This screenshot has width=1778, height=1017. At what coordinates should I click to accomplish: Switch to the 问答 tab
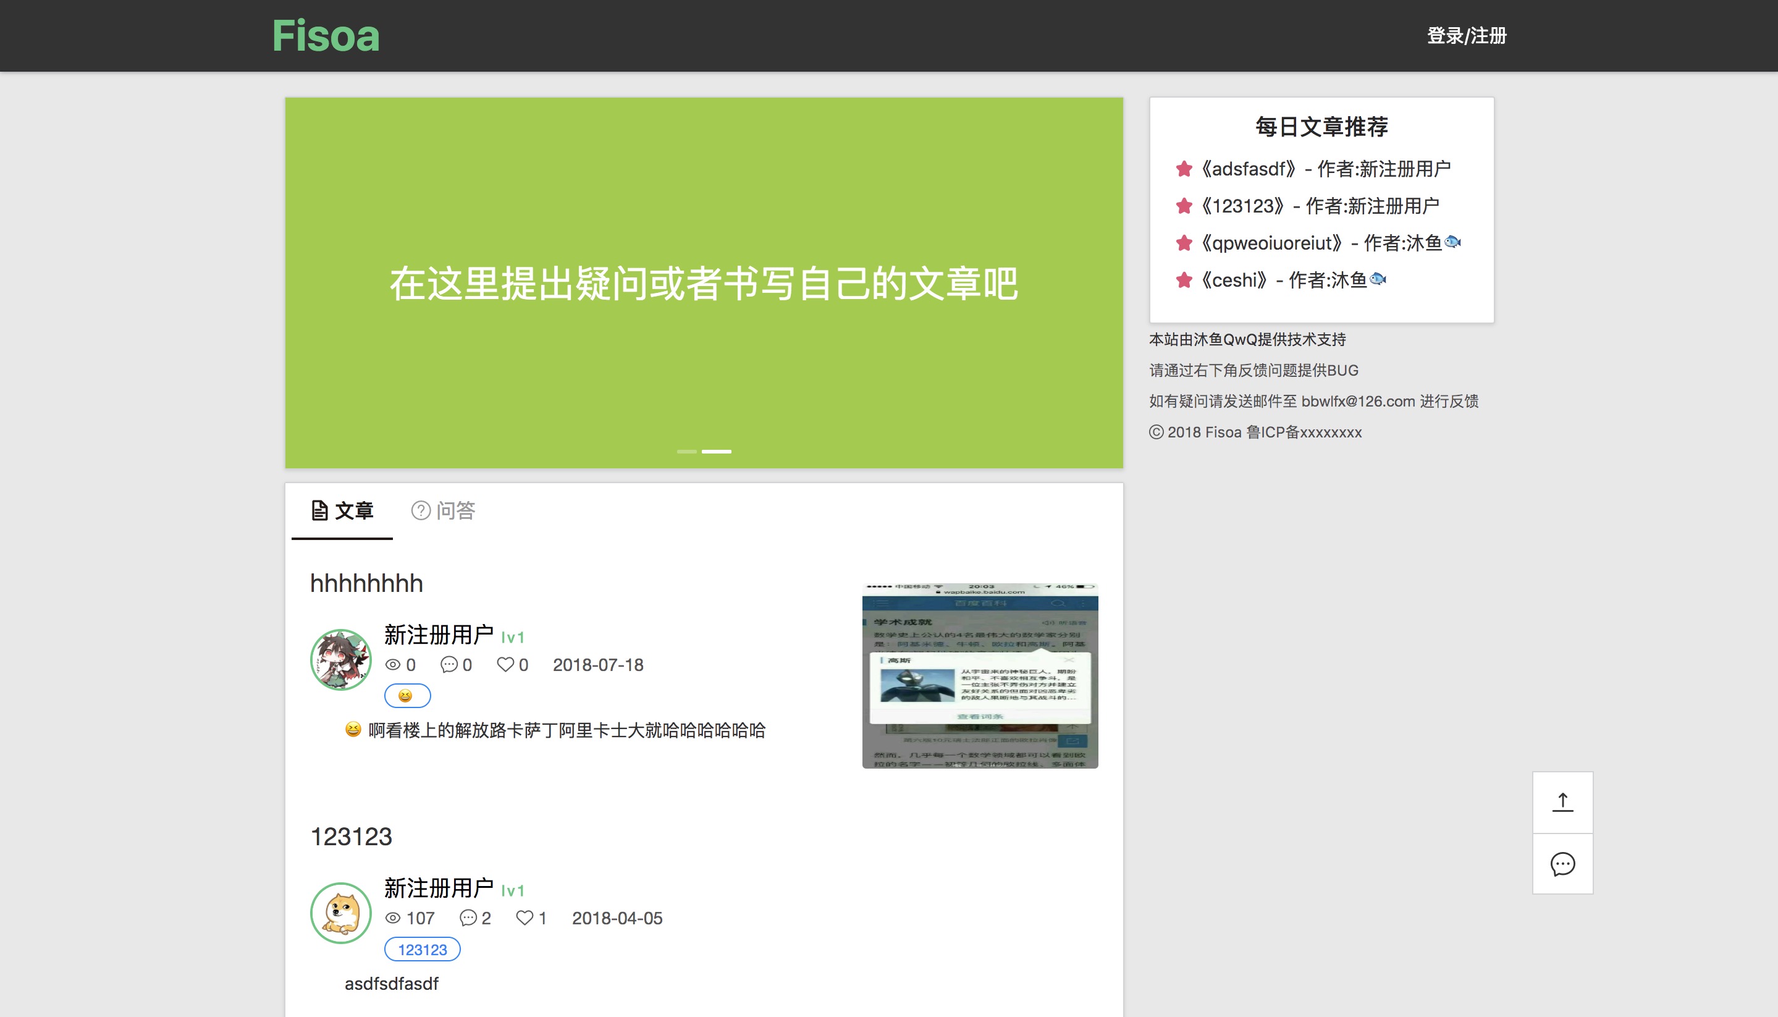click(x=443, y=510)
